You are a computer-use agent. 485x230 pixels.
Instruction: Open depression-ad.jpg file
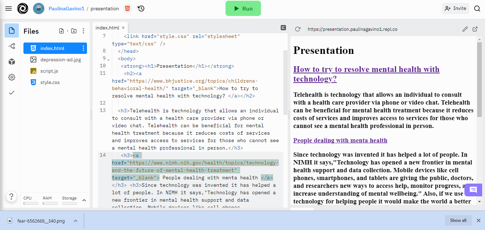tap(55, 60)
